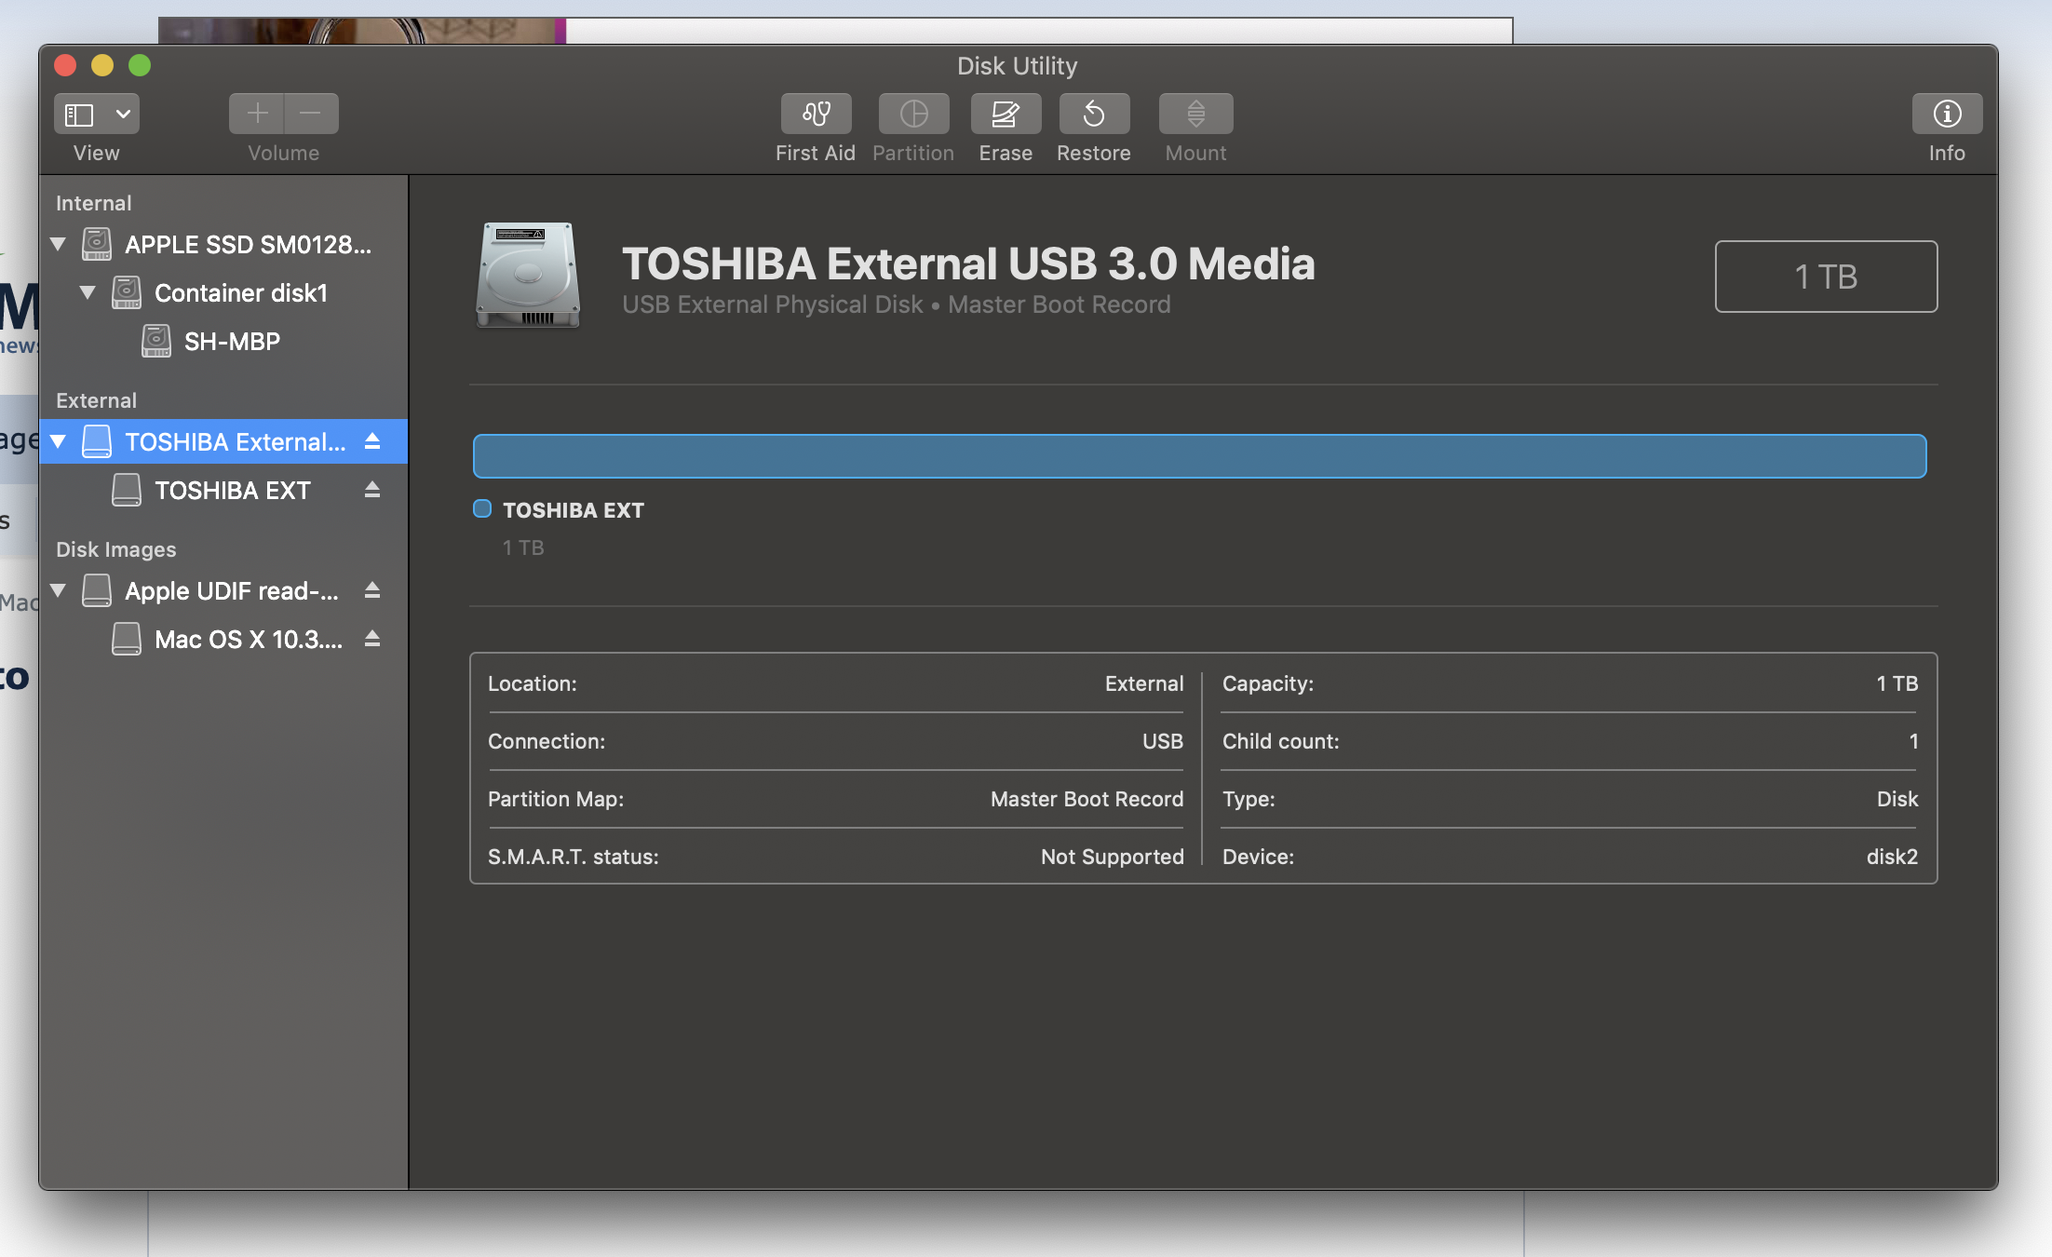Click the TOSHIBA External USB 3.0 Media title

pyautogui.click(x=968, y=264)
